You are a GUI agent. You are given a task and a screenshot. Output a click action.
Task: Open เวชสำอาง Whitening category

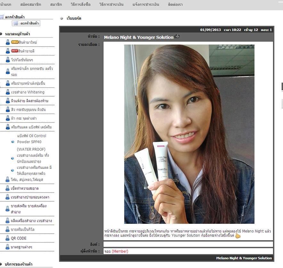pyautogui.click(x=28, y=92)
